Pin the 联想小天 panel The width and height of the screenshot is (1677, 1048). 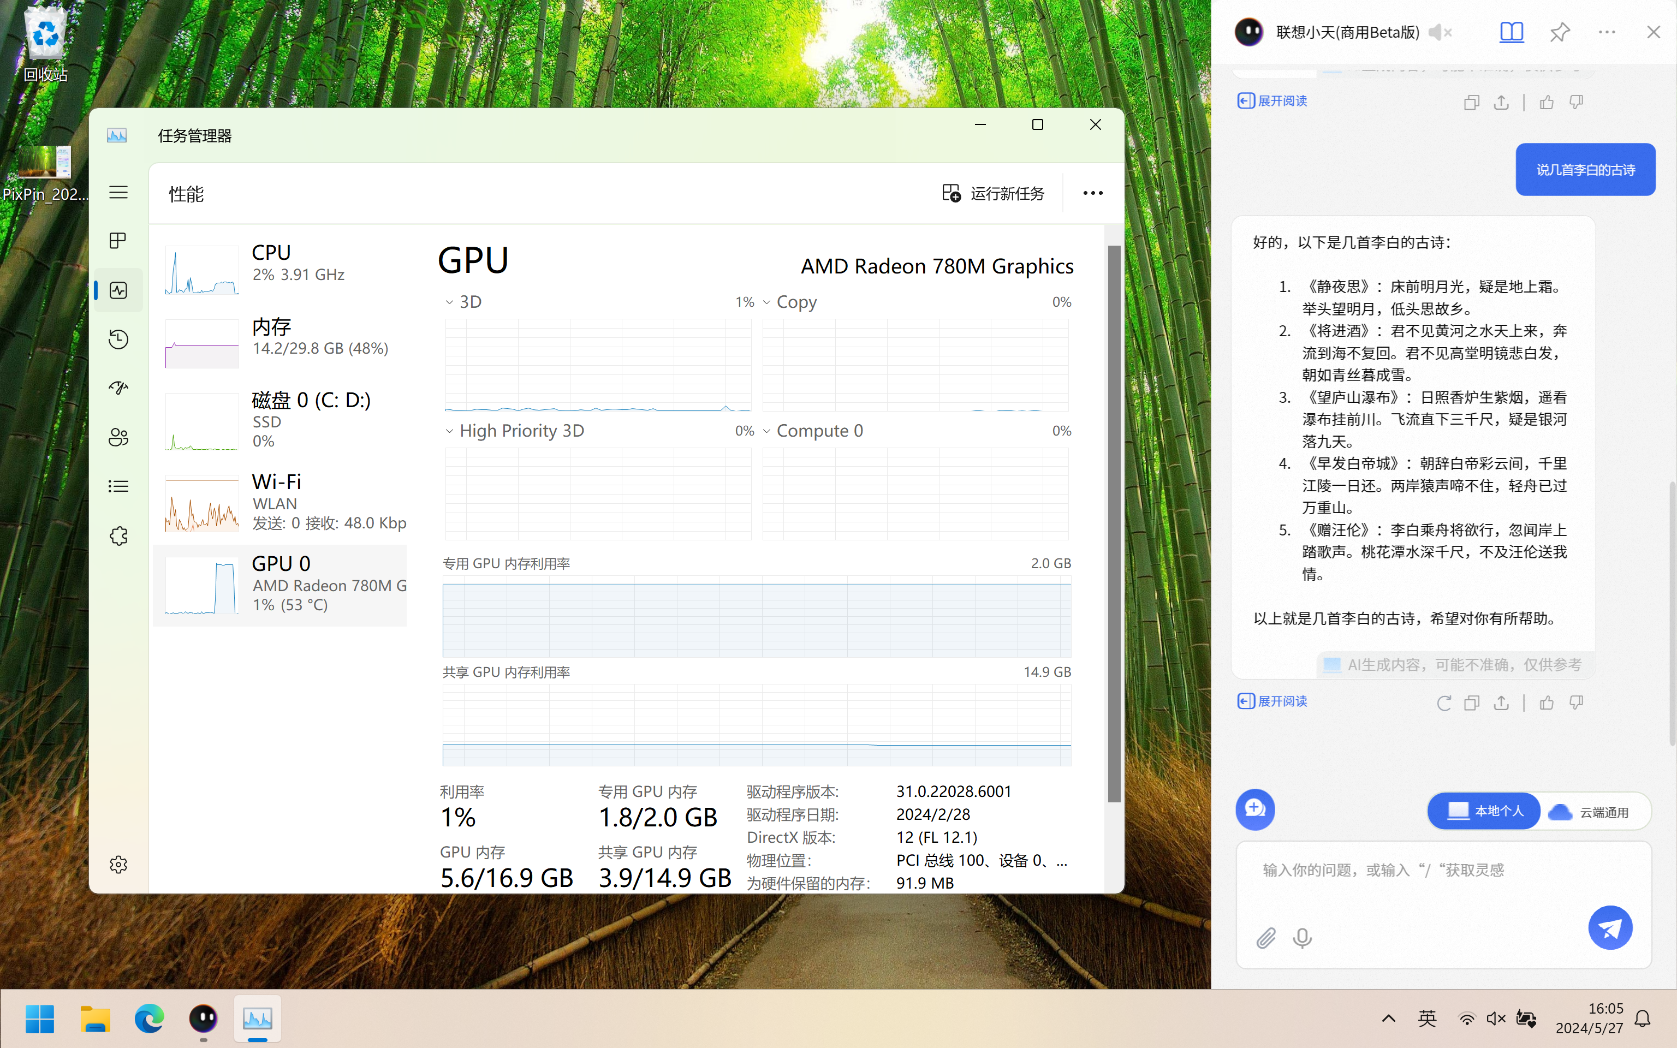pos(1559,32)
